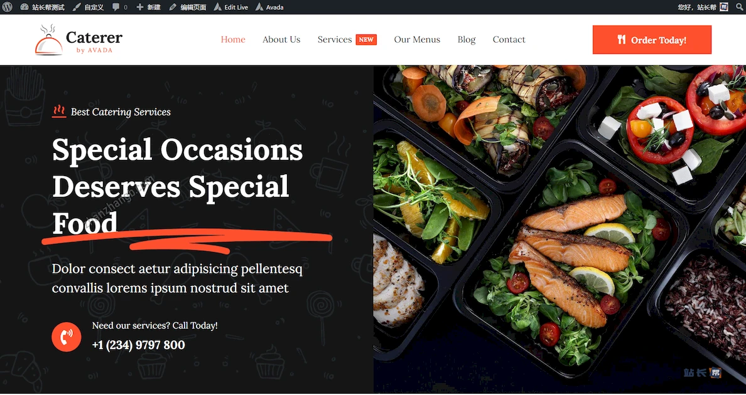Open the WordPress logo menu
Image resolution: width=746 pixels, height=395 pixels.
pos(7,7)
